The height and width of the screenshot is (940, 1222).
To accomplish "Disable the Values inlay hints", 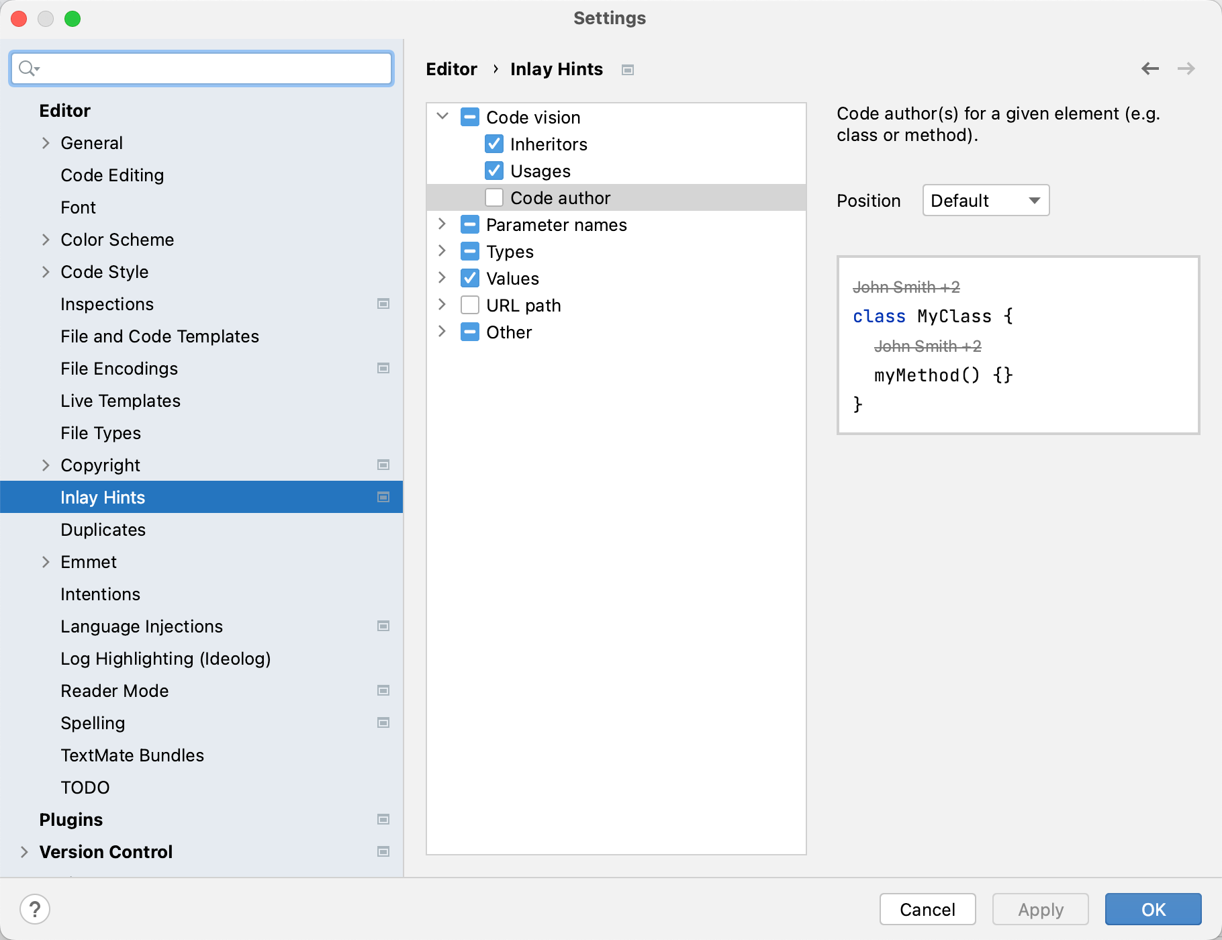I will (x=469, y=278).
